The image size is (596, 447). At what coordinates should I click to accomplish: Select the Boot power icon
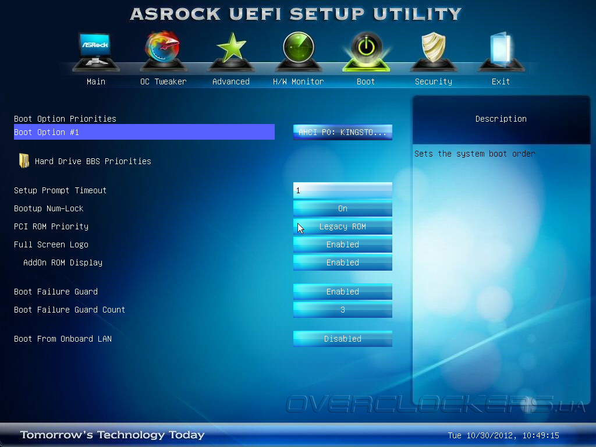click(366, 51)
